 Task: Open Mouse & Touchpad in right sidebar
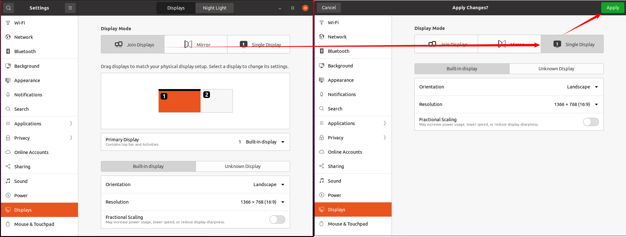(353, 224)
